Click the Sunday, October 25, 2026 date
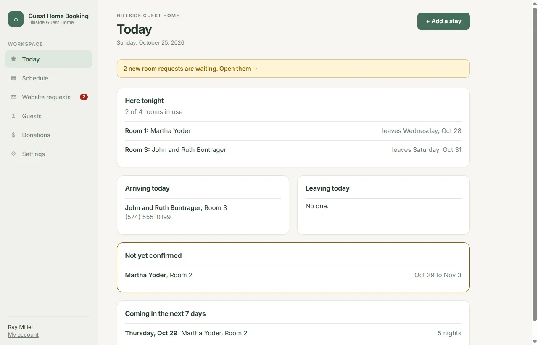 (x=150, y=42)
